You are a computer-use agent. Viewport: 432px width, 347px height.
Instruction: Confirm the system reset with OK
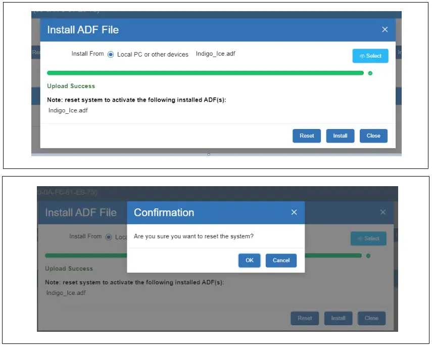coord(250,261)
